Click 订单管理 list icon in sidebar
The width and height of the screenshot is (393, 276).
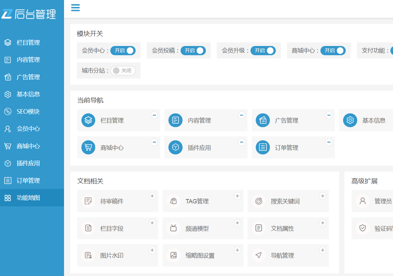8,180
